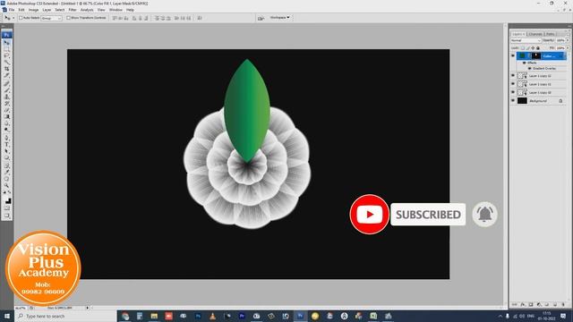Click the foreground and background color swatches
This screenshot has width=573, height=322.
[x=7, y=200]
